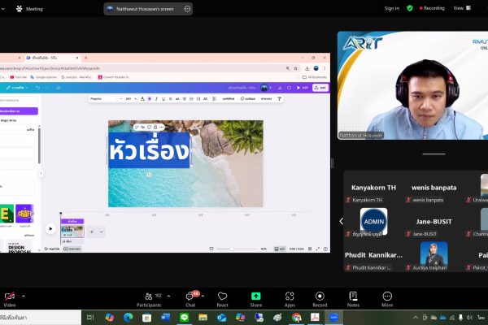Bookmark page with Chrome star icon
Viewport: 488px width, 325px height.
pos(295,68)
